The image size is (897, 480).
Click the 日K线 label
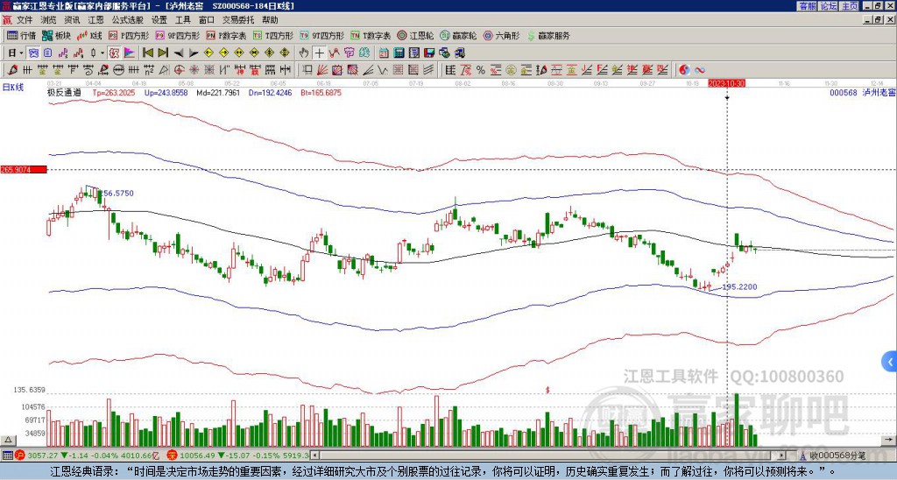13,87
